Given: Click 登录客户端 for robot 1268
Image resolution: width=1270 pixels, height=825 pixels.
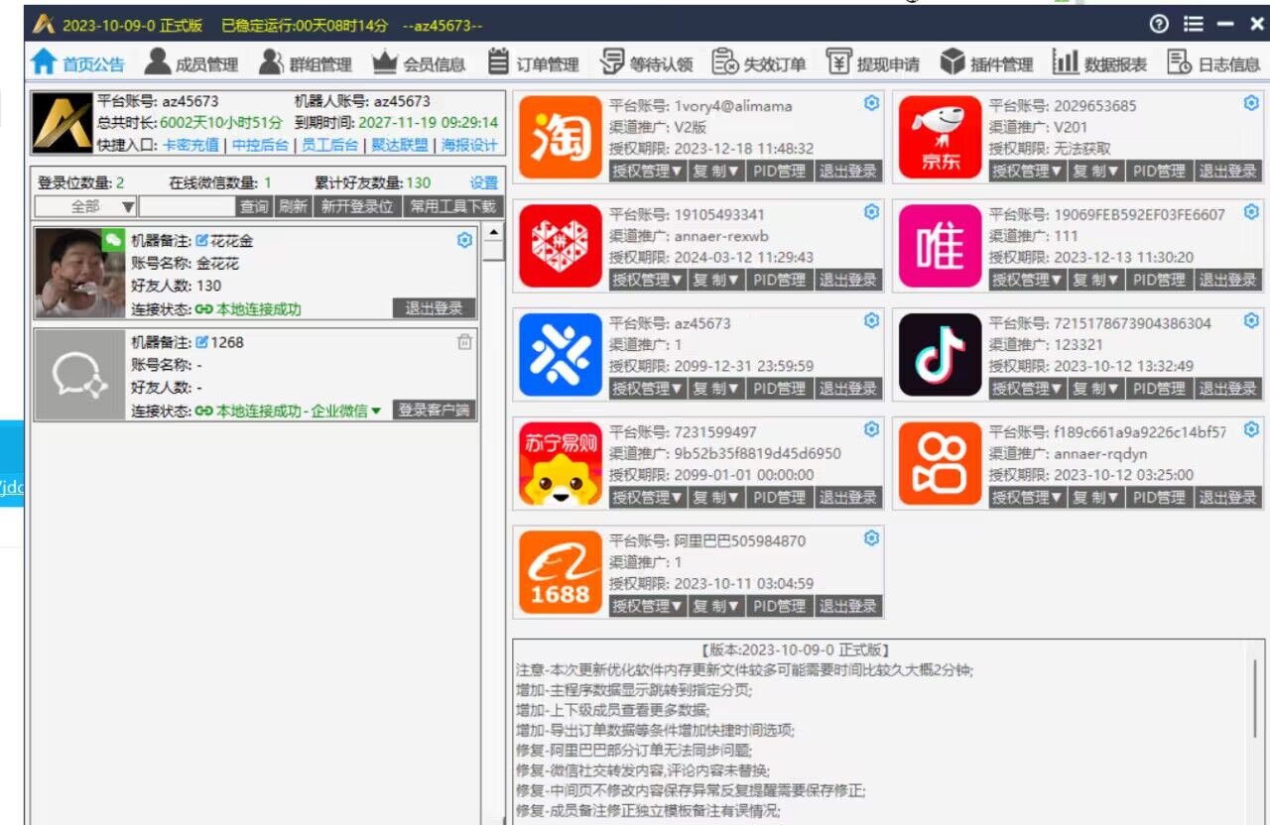Looking at the screenshot, I should pyautogui.click(x=435, y=411).
